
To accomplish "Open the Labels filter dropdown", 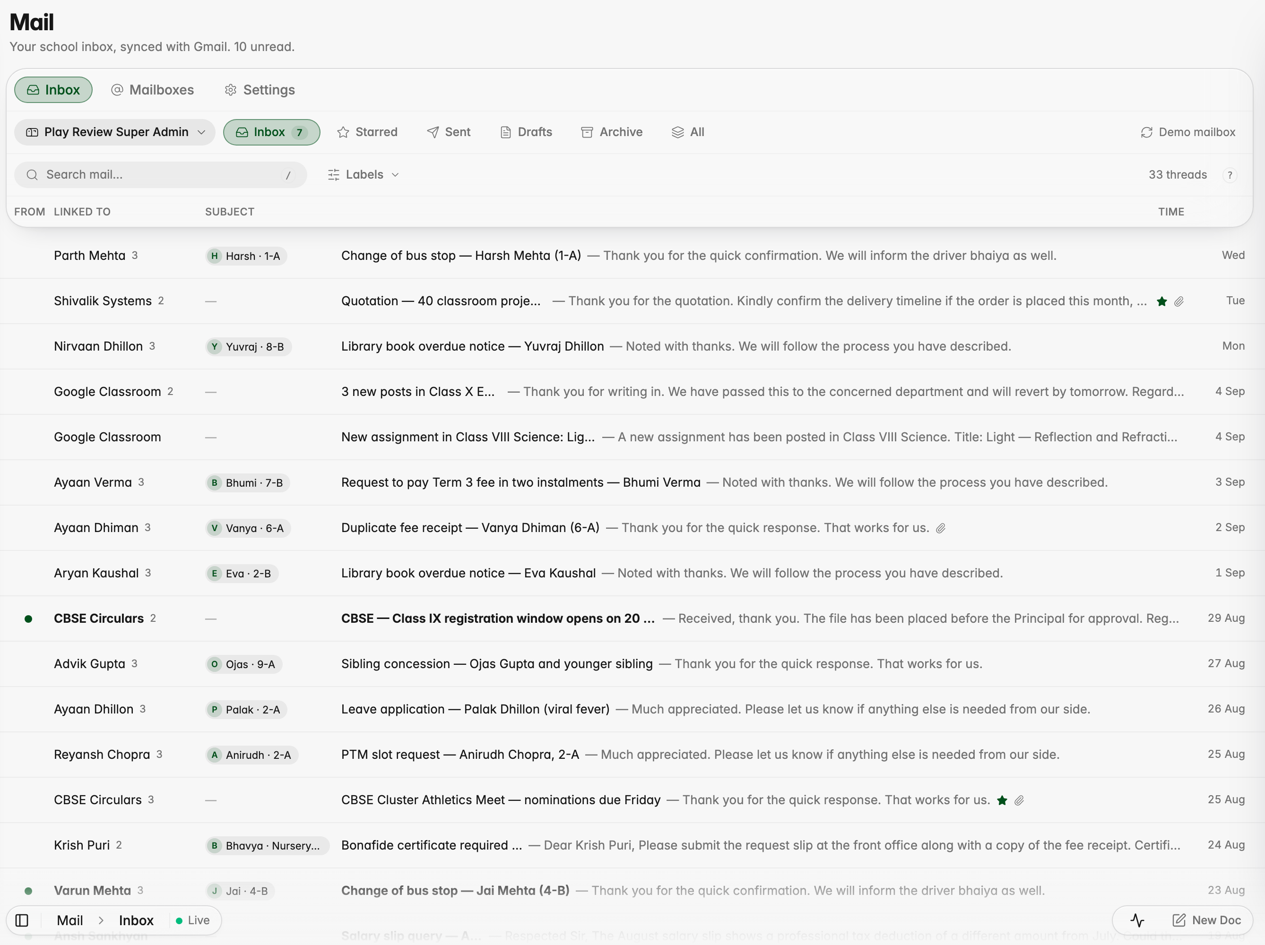I will point(363,175).
